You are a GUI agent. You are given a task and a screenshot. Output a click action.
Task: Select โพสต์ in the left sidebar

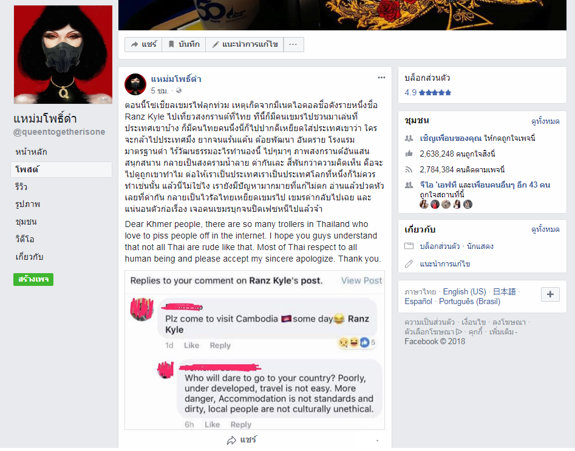[61, 169]
